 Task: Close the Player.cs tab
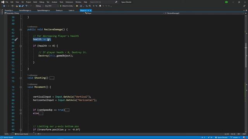90,10
